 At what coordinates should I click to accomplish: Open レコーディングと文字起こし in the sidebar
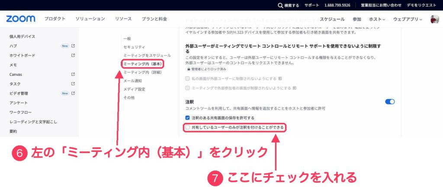pos(33,122)
